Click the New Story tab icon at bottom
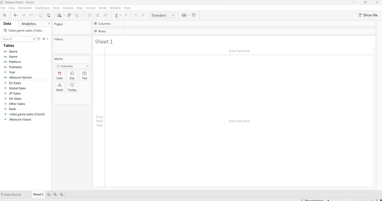The height and width of the screenshot is (201, 382). coord(61,194)
